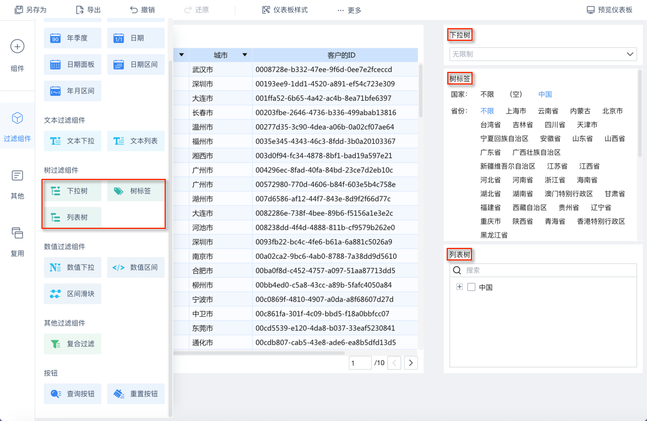Select the 树标签 tree label component
This screenshot has height=421, width=647.
135,191
